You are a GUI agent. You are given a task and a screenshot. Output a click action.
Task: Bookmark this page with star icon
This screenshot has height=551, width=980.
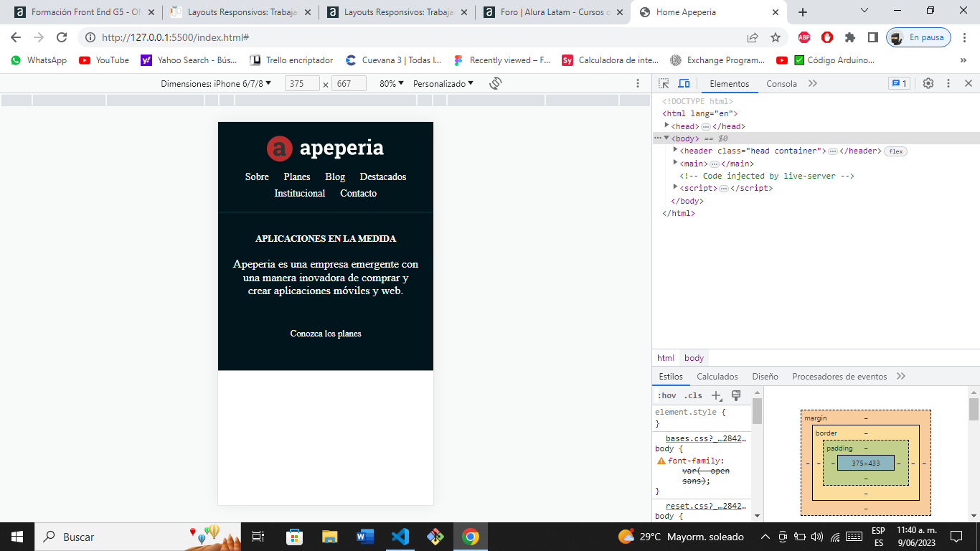776,37
